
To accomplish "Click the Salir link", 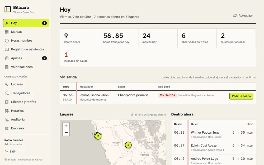I will pyautogui.click(x=10, y=152).
